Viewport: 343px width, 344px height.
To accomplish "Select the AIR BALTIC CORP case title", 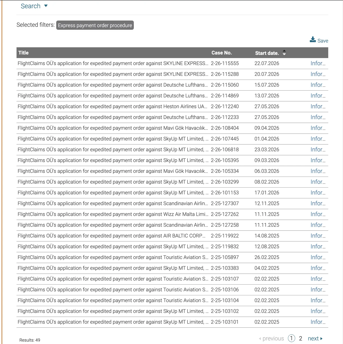I will [112, 236].
